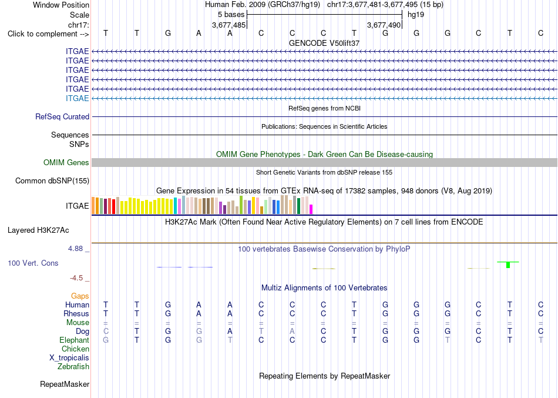
Task: Open the 'RepeatMasker' track label
Action: click(65, 384)
